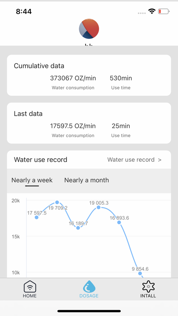
Task: Select the 19 709.2 data point
Action: point(57,202)
